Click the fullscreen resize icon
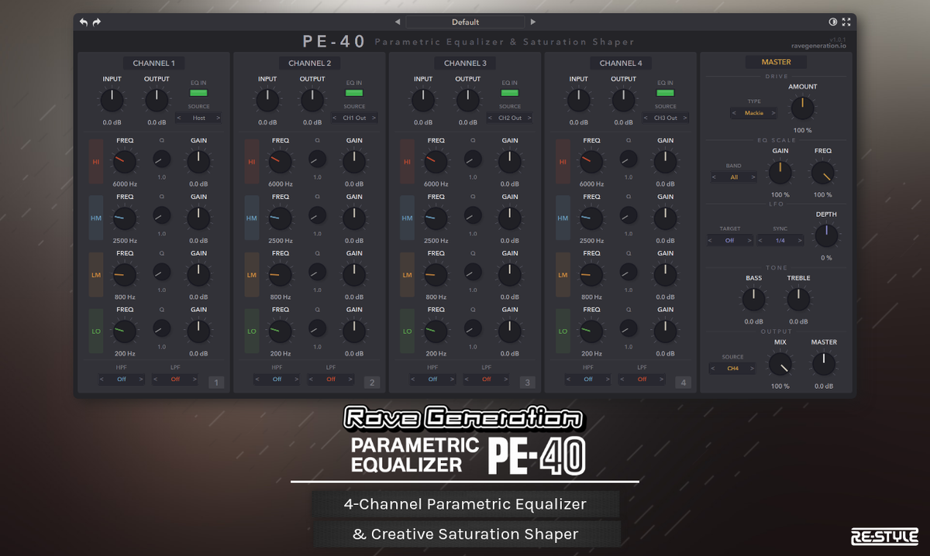The width and height of the screenshot is (930, 556). tap(846, 22)
